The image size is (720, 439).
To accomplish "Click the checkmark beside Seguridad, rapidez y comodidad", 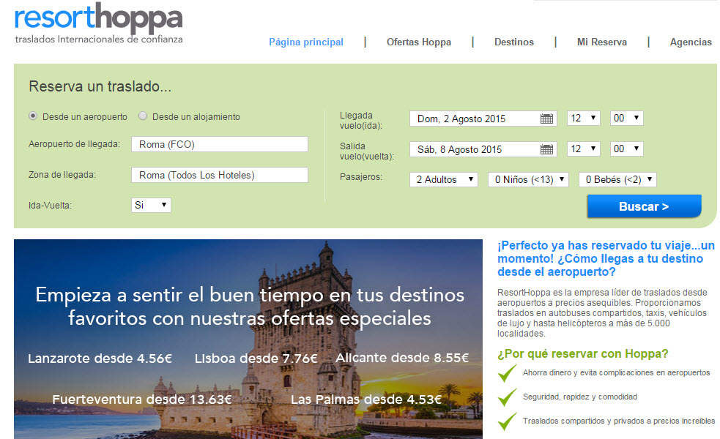I will tap(507, 397).
